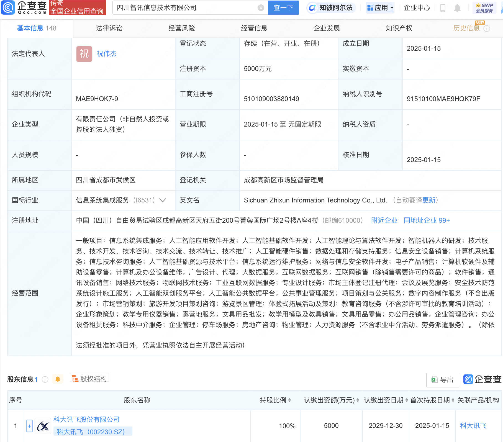
Task: Open 知彼阿尔法 via its icon
Action: 313,8
